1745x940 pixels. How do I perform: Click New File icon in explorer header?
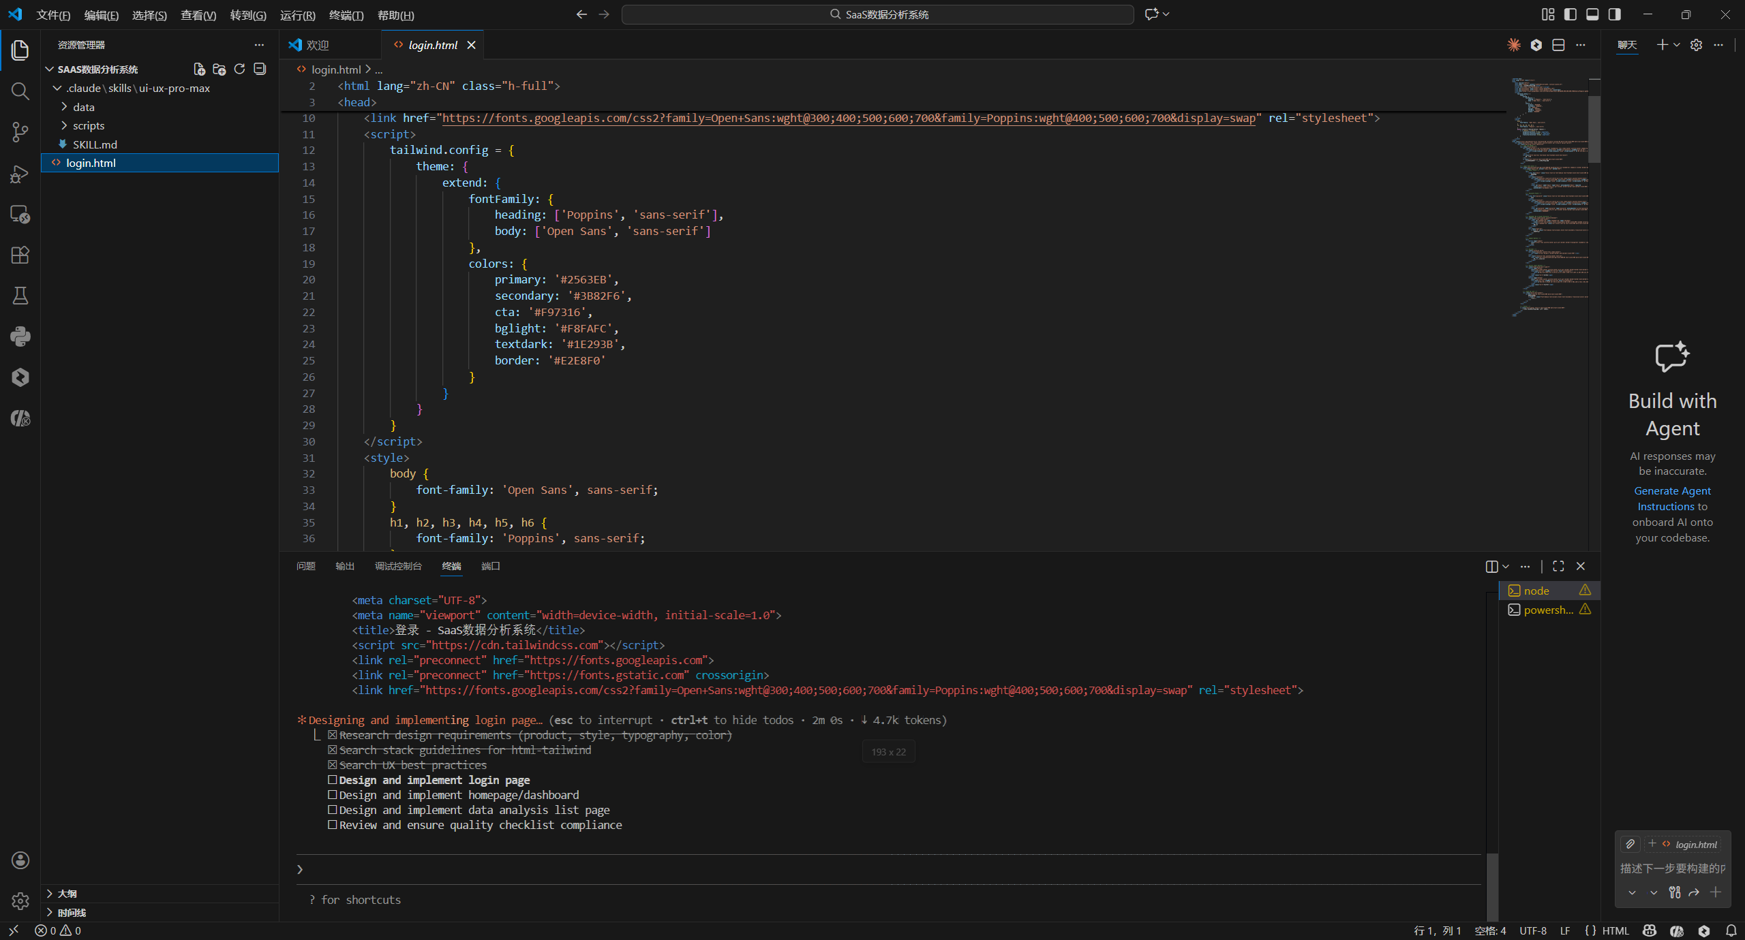199,69
